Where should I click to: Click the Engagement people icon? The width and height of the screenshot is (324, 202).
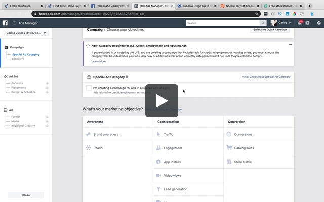click(158, 148)
